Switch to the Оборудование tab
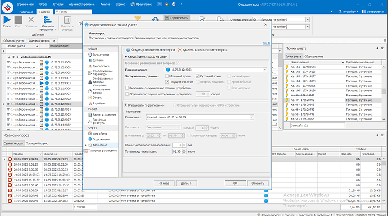This screenshot has width=388, height=216. click(314, 56)
